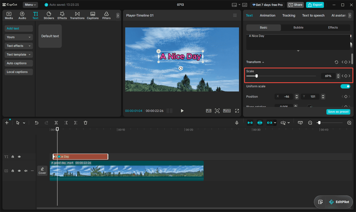Viewport: 356px width, 212px height.
Task: Switch to the Tracking tab
Action: tap(289, 15)
